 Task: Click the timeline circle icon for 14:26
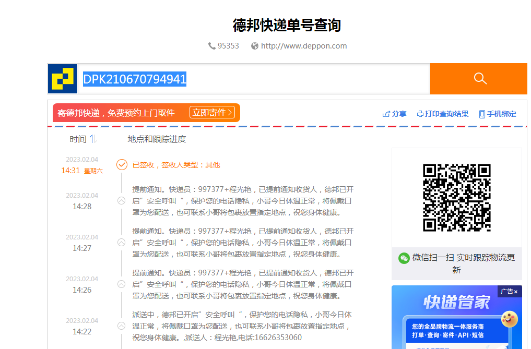(121, 284)
